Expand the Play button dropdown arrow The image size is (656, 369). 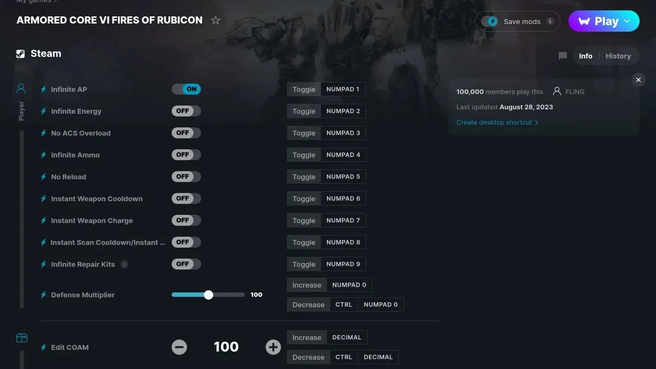(x=627, y=21)
